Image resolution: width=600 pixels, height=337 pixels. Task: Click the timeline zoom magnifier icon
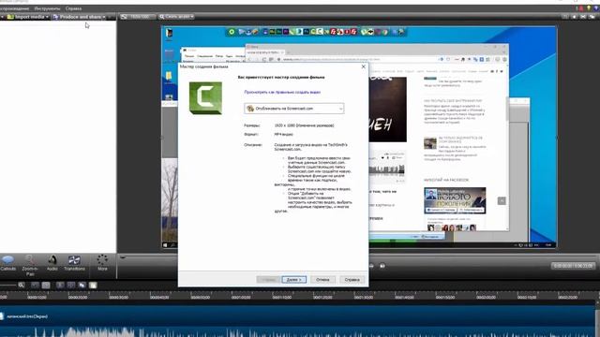pos(21,285)
